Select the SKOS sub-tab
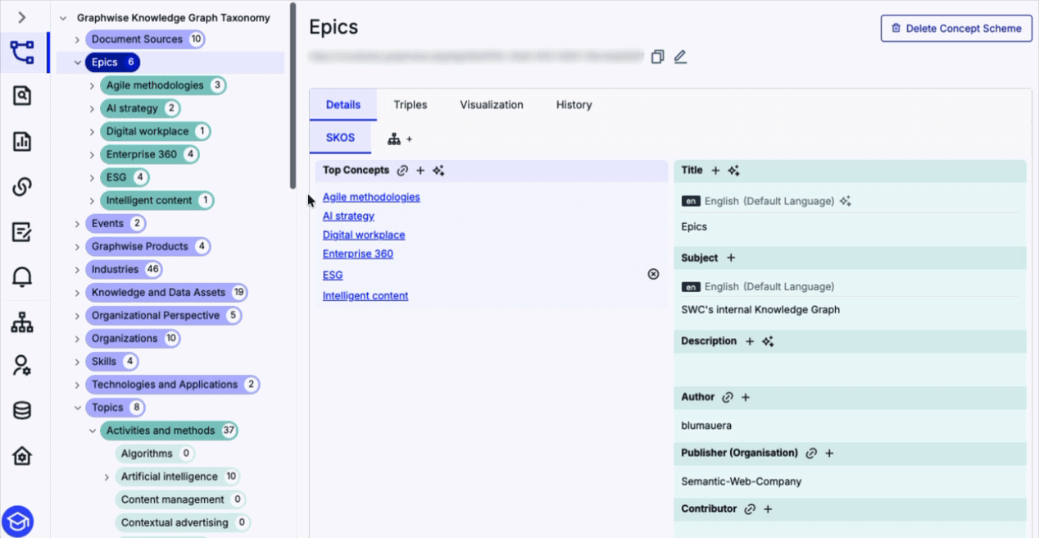 (x=340, y=138)
